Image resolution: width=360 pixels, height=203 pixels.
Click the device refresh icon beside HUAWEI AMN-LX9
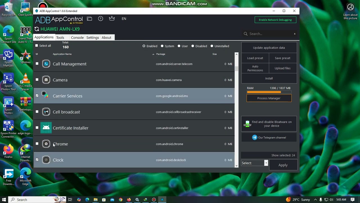[x=37, y=29]
